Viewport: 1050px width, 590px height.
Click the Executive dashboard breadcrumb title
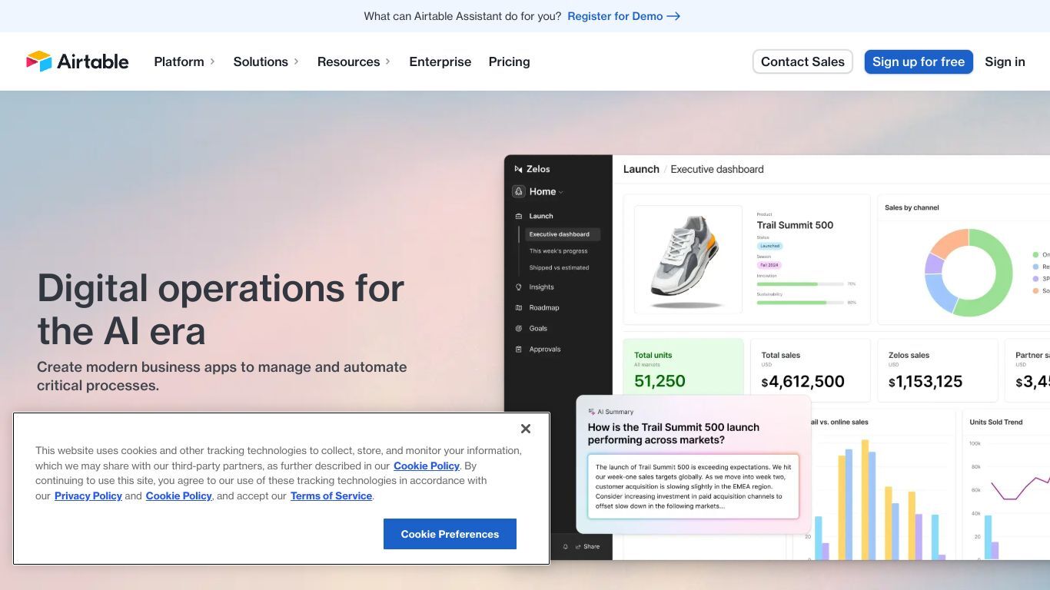point(717,169)
